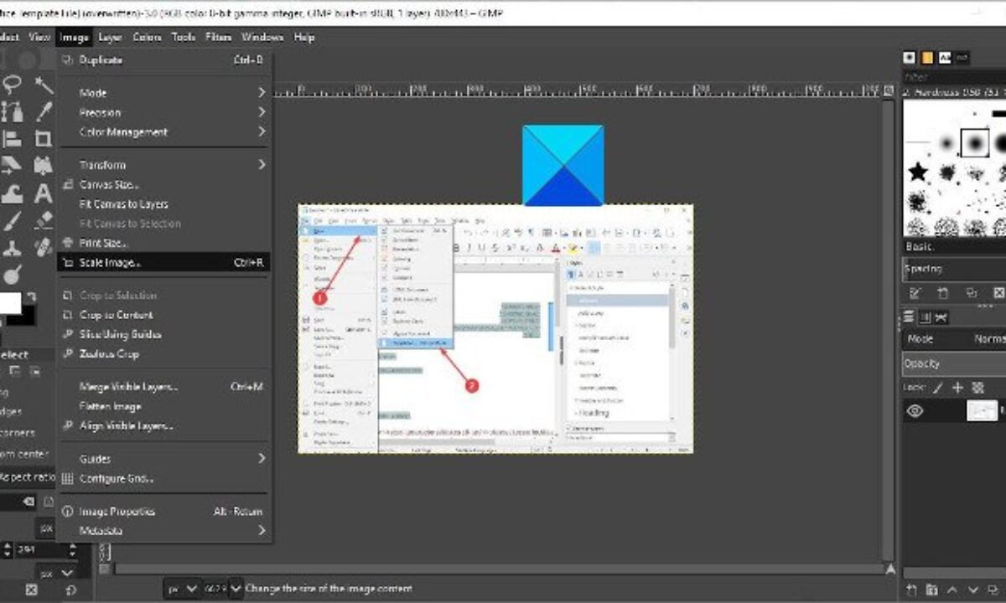Choose Canvas Size menu entry
Screen dimensions: 1006x603
coord(164,184)
